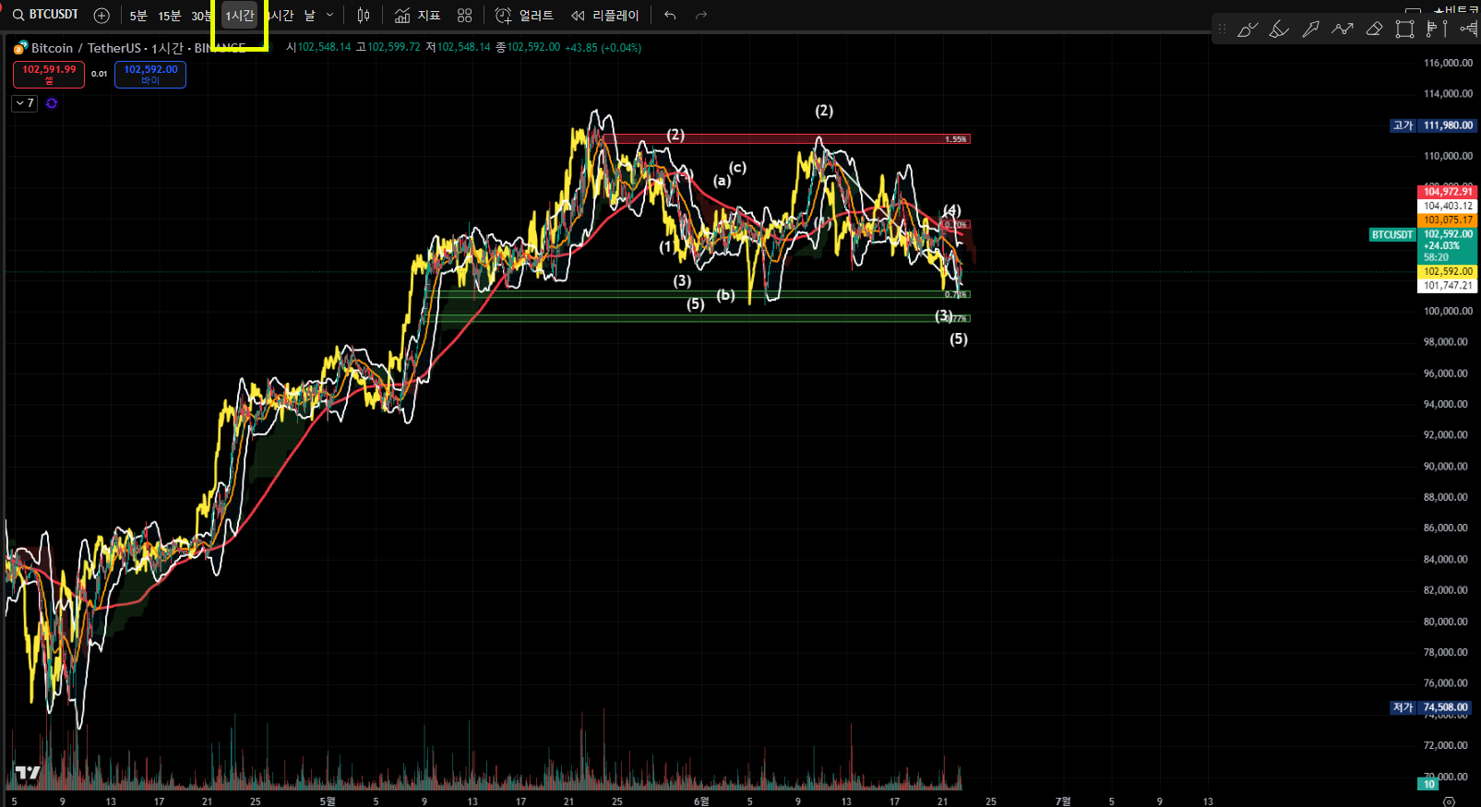Switch to the 5분 timeframe
This screenshot has width=1481, height=807.
click(138, 16)
